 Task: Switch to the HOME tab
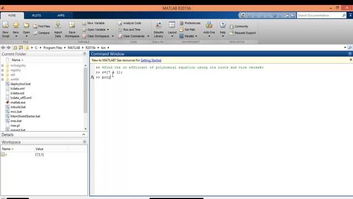tap(12, 15)
